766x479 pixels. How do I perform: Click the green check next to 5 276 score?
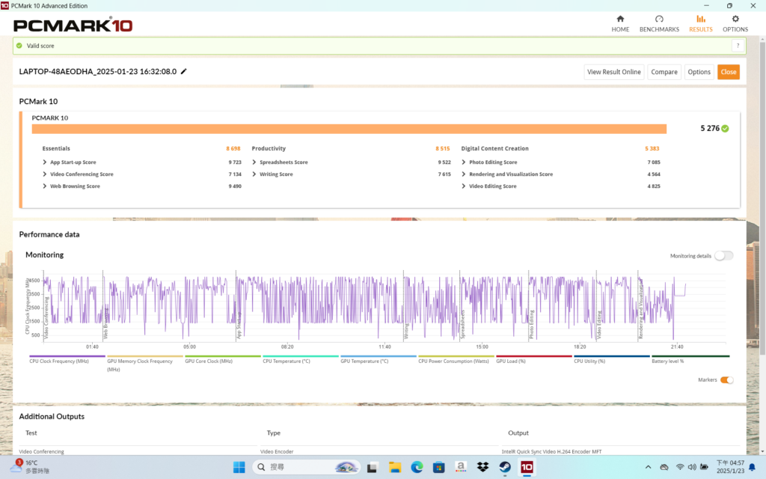(725, 129)
